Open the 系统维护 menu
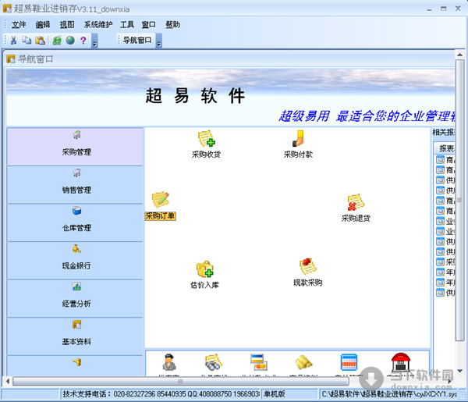 pos(98,25)
